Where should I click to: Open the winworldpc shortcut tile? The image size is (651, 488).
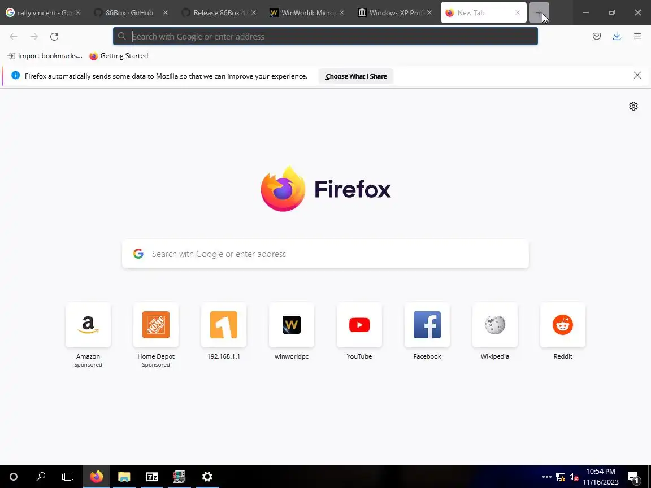click(x=292, y=325)
